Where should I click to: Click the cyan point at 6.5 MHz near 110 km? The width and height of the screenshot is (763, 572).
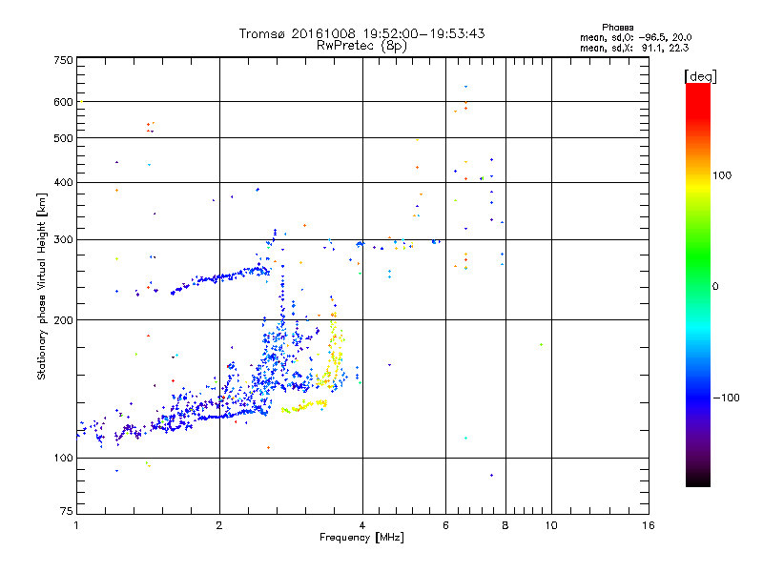465,439
